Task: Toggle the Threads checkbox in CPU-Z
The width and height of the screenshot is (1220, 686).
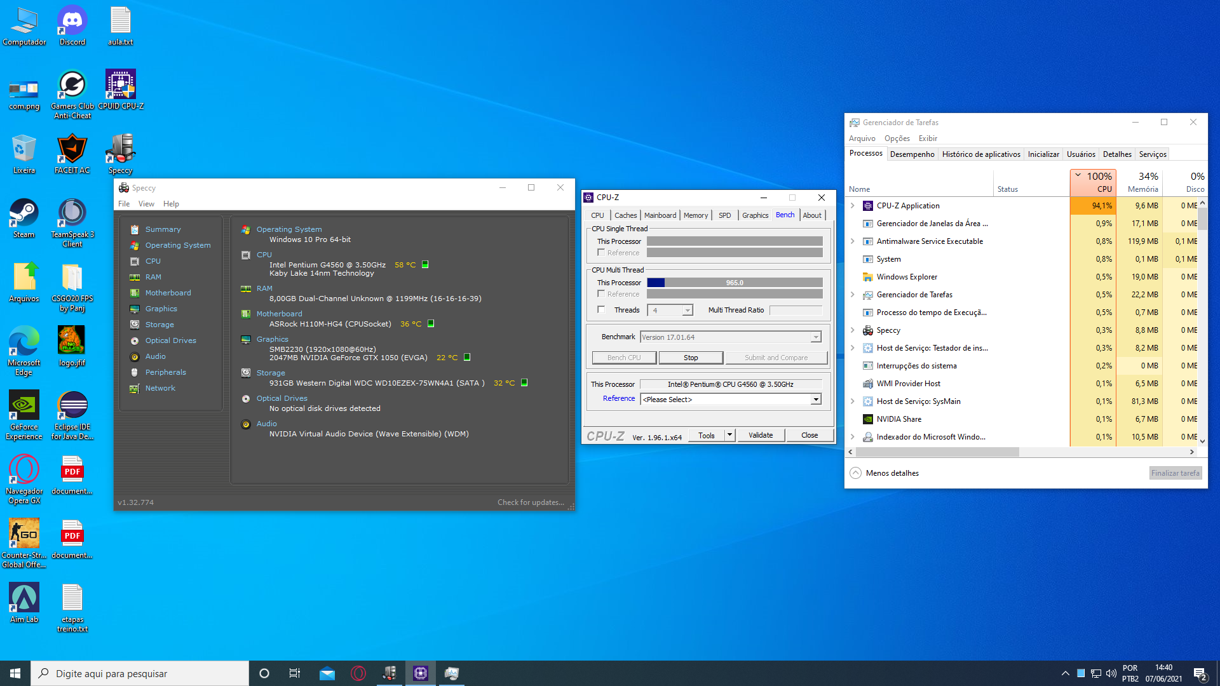Action: tap(601, 310)
